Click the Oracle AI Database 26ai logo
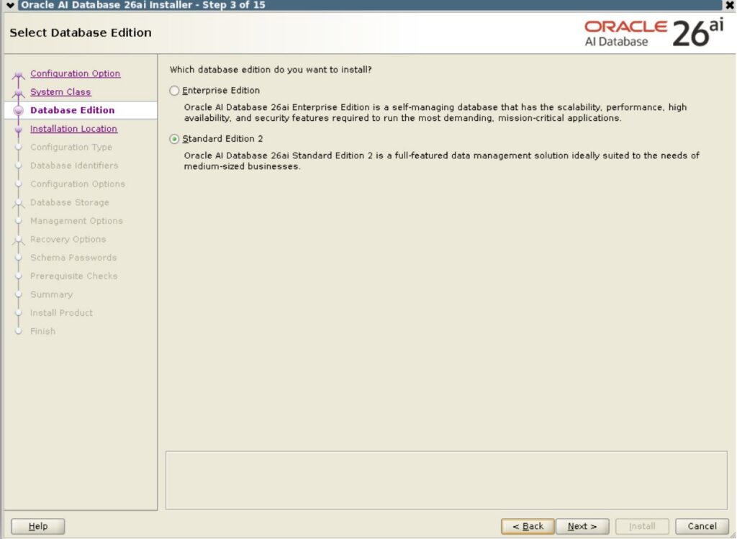Image resolution: width=737 pixels, height=539 pixels. coord(654,32)
